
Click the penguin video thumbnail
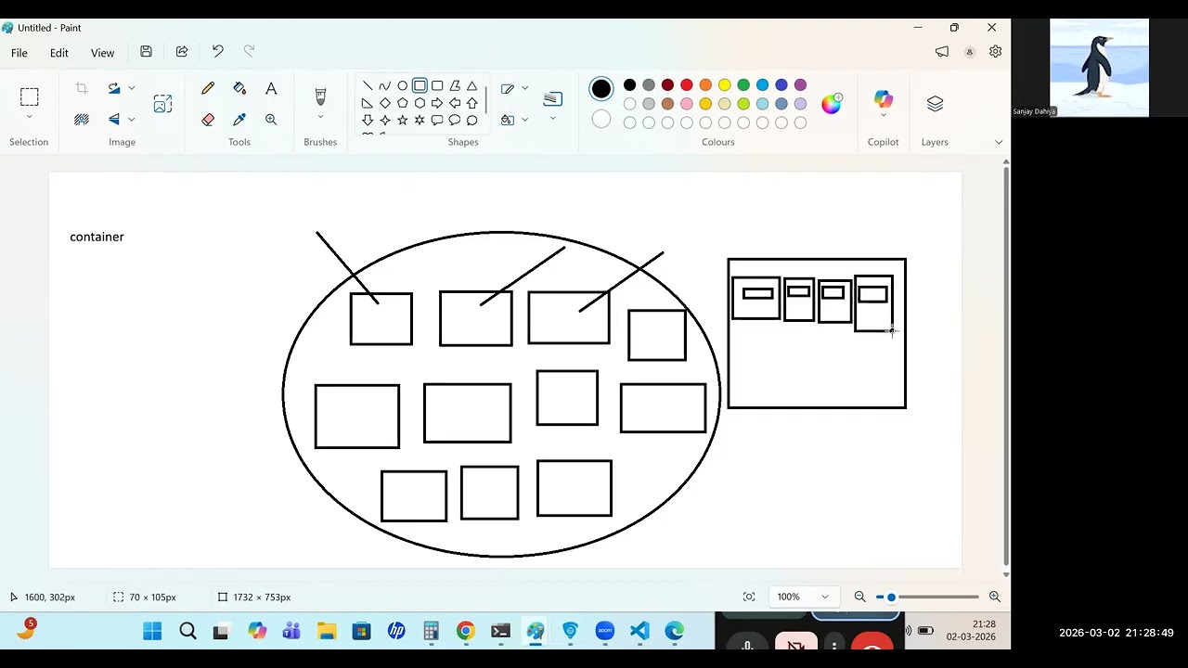1099,68
